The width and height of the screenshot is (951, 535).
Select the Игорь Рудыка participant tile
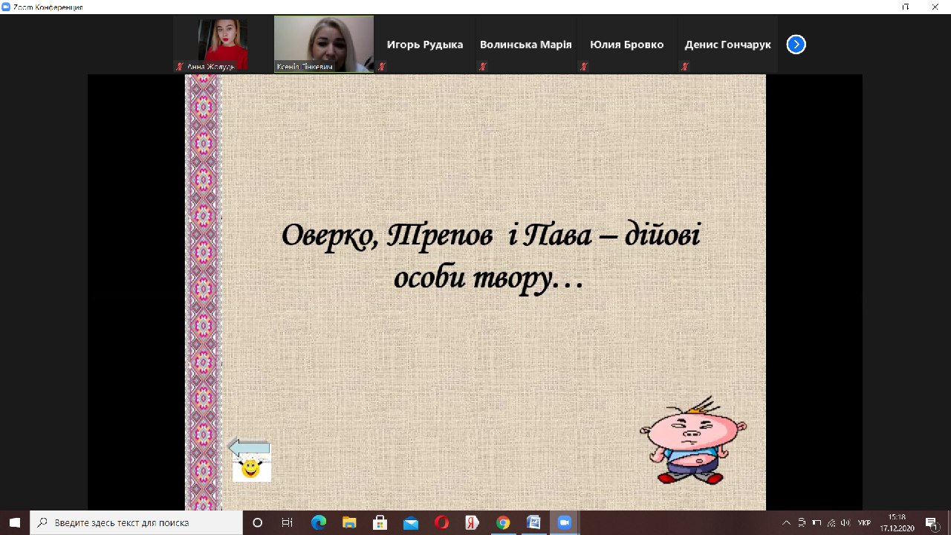424,45
